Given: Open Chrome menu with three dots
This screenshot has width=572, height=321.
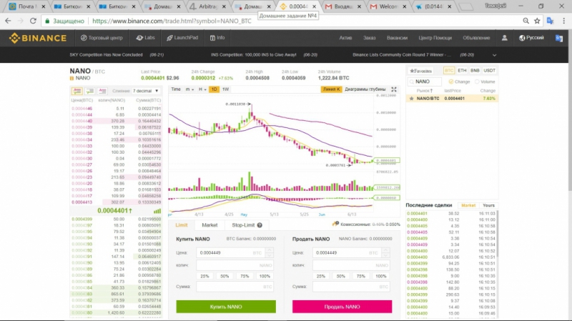Looking at the screenshot, I should click(563, 21).
